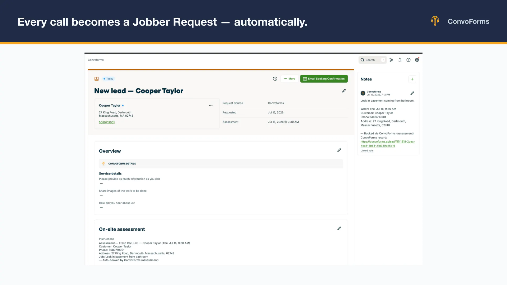Open the settings gear icon
Image resolution: width=507 pixels, height=285 pixels.
click(417, 60)
